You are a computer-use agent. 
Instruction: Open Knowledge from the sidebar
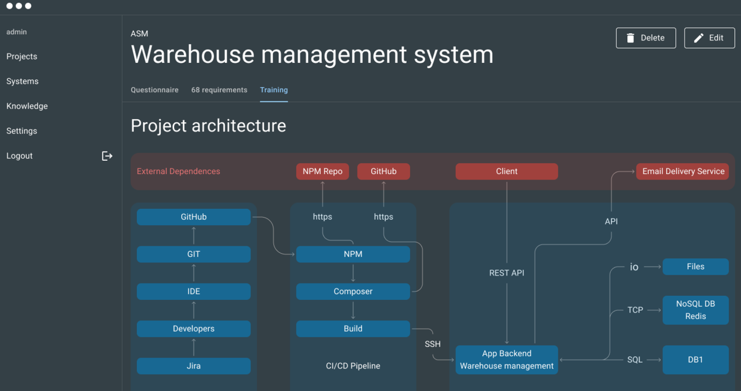click(x=27, y=106)
